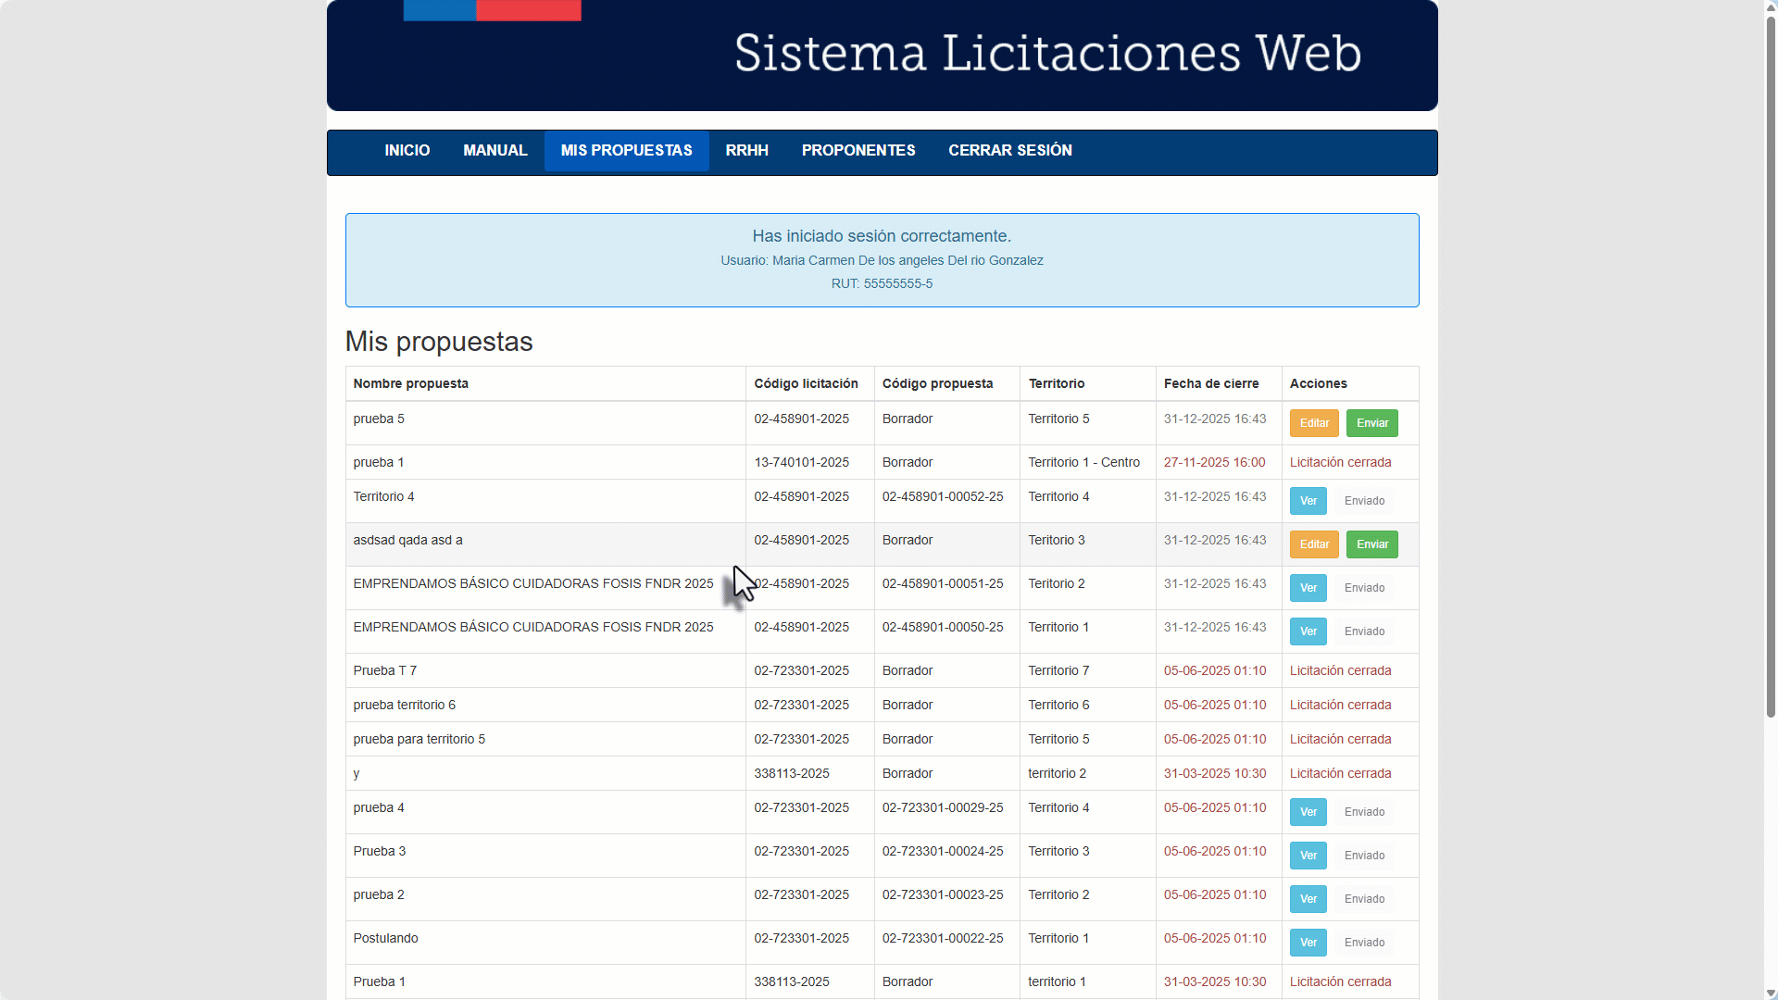Click Enviar for proposal prueba 5
The height and width of the screenshot is (1000, 1778).
tap(1371, 423)
